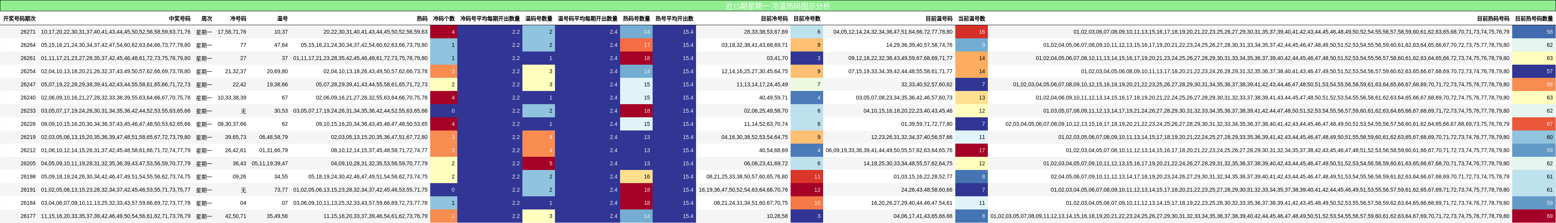Click the hot number count cell showing 69 in row 26177
Viewport: 1556px width, 223px height.
pos(1534,216)
